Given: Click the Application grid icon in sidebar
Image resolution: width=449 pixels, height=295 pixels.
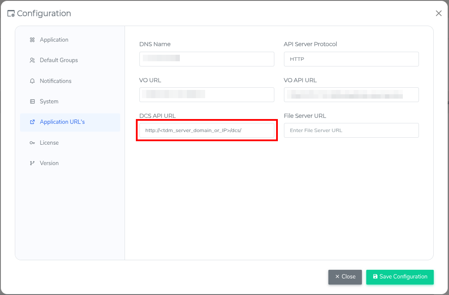Looking at the screenshot, I should coord(32,40).
